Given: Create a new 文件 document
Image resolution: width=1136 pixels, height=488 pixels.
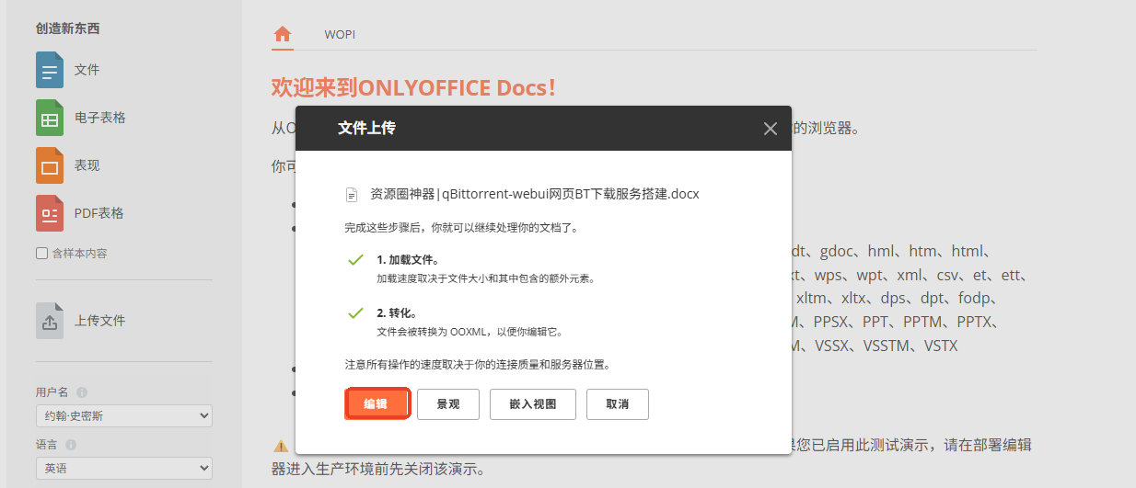Looking at the screenshot, I should 50,70.
